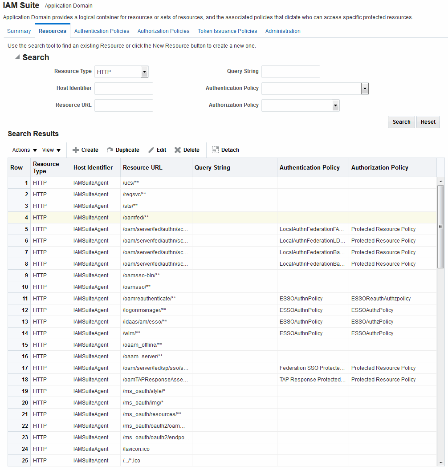448x470 pixels.
Task: Click the Search button
Action: pyautogui.click(x=401, y=122)
